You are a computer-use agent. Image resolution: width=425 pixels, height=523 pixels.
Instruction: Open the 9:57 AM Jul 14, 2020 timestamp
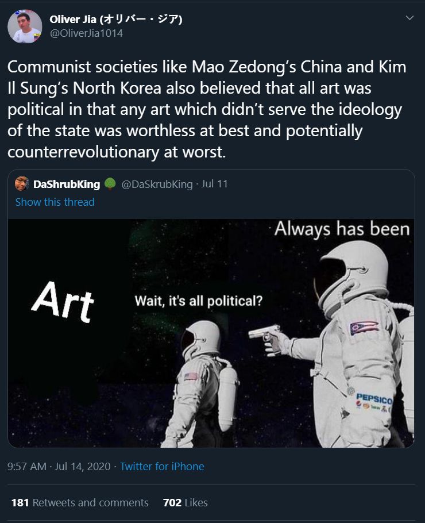pyautogui.click(x=59, y=466)
